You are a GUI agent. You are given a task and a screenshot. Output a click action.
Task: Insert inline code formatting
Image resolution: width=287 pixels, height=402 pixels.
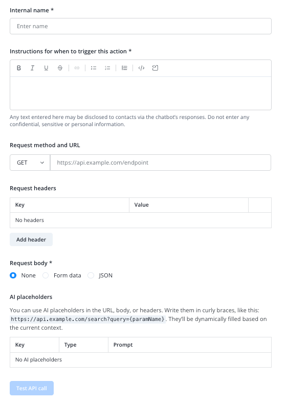[141, 68]
